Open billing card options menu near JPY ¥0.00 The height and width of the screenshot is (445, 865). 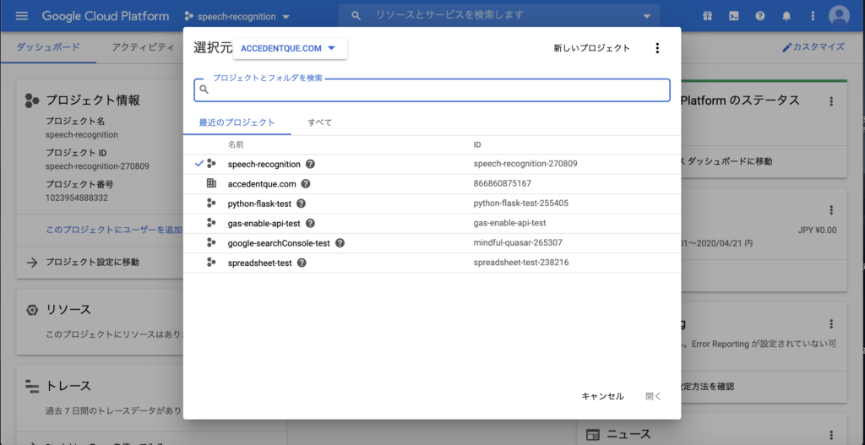tap(831, 210)
